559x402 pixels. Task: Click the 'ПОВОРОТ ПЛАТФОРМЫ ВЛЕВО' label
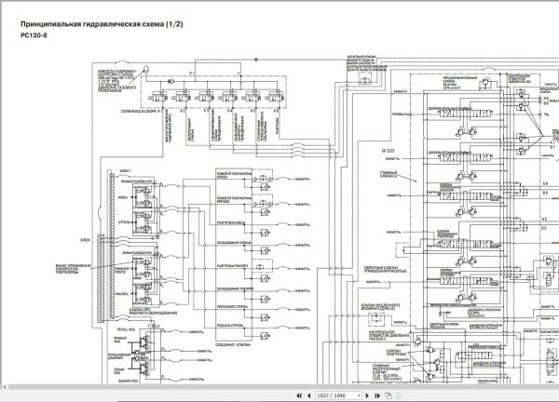coord(234,175)
